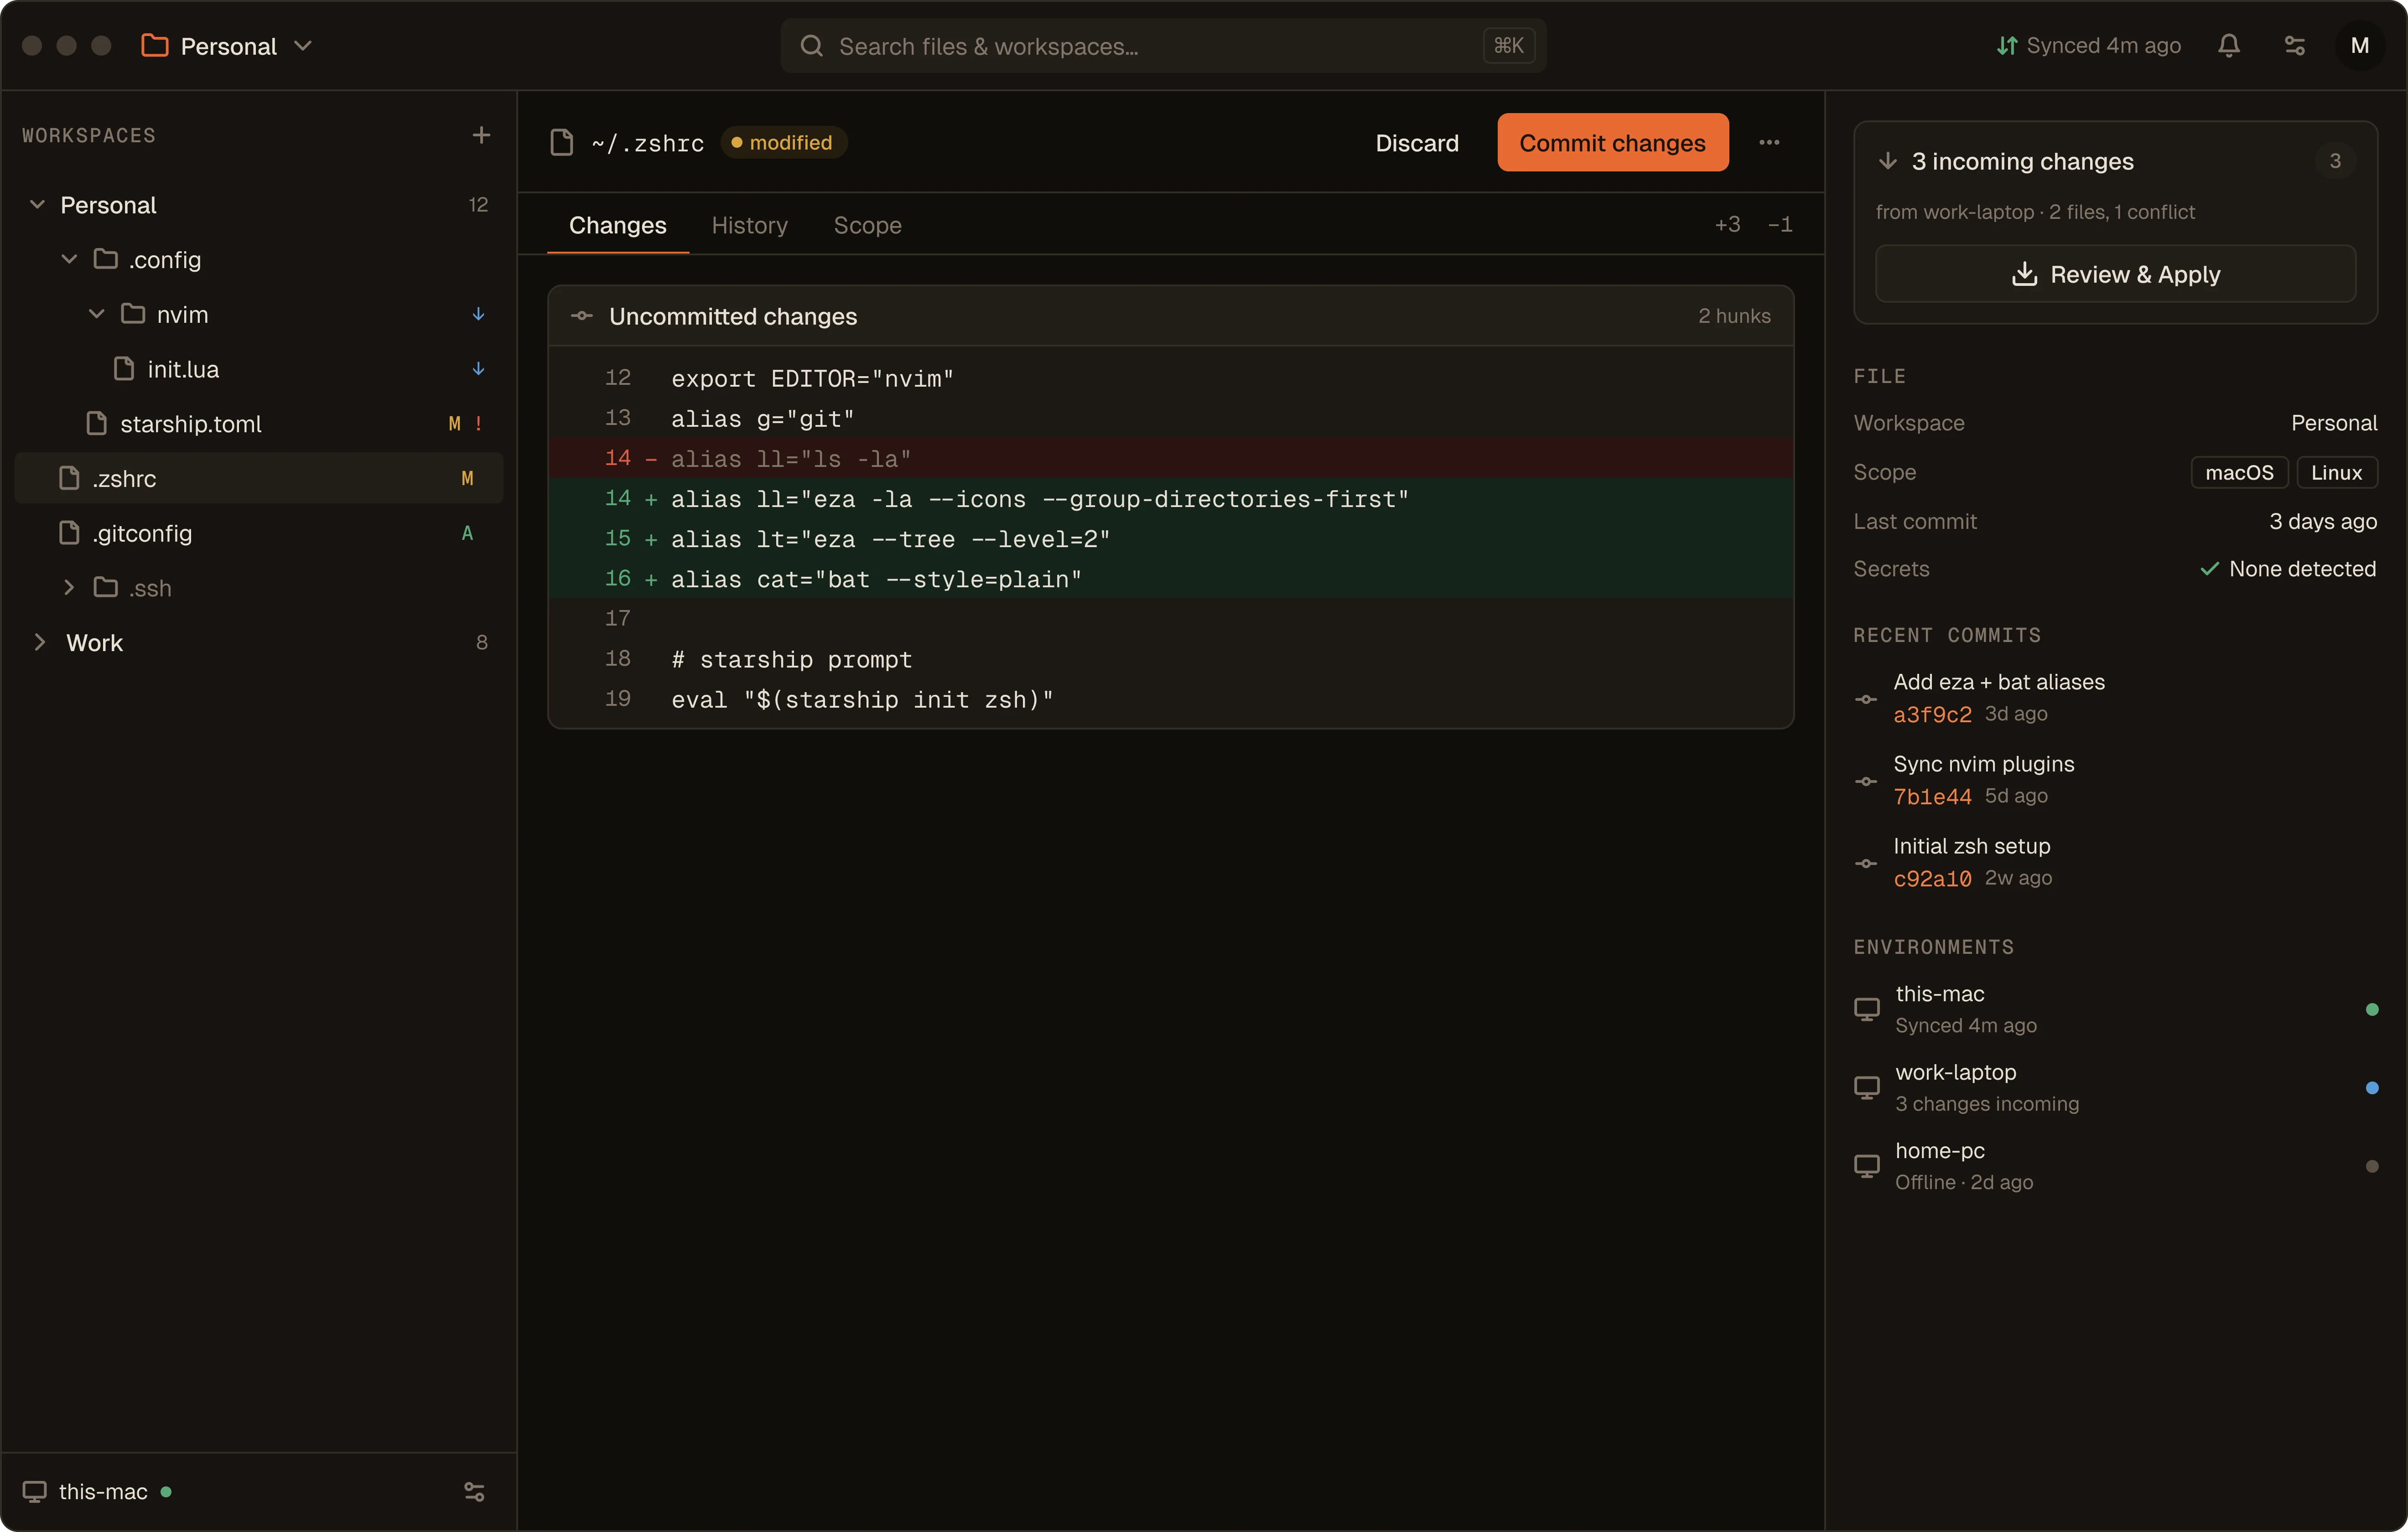Open commit hash a3f9c2
Screen dimensions: 2408x1532
pos(1932,715)
